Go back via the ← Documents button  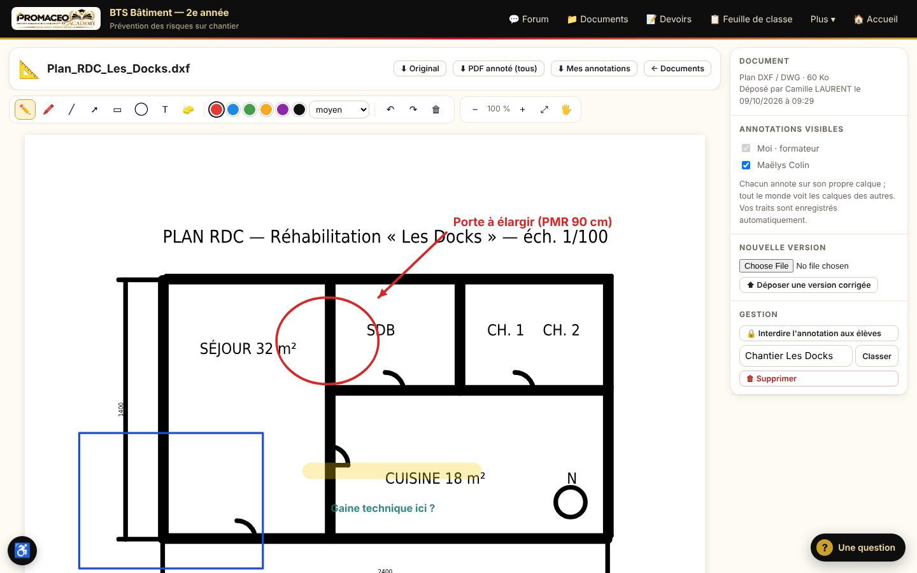(x=678, y=69)
